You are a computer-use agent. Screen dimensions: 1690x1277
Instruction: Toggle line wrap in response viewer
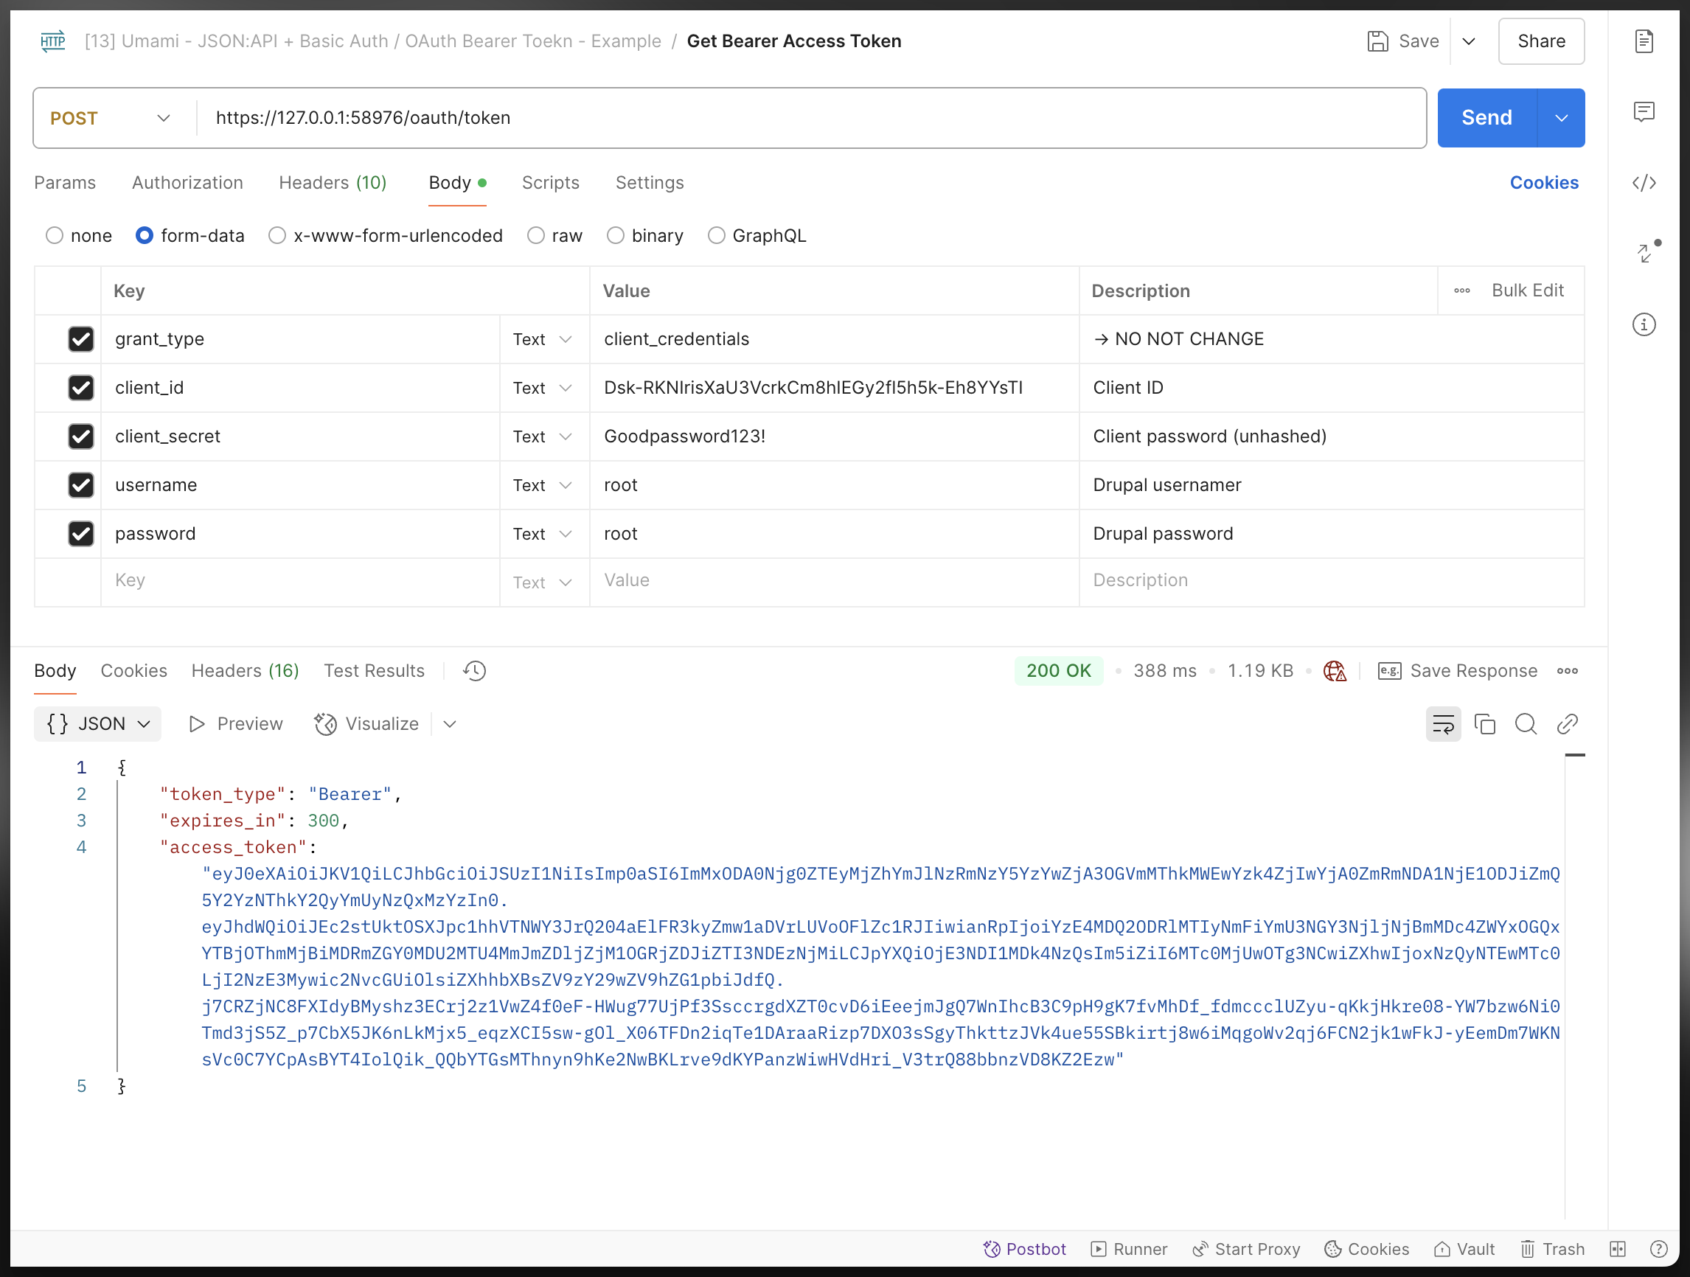click(1442, 724)
